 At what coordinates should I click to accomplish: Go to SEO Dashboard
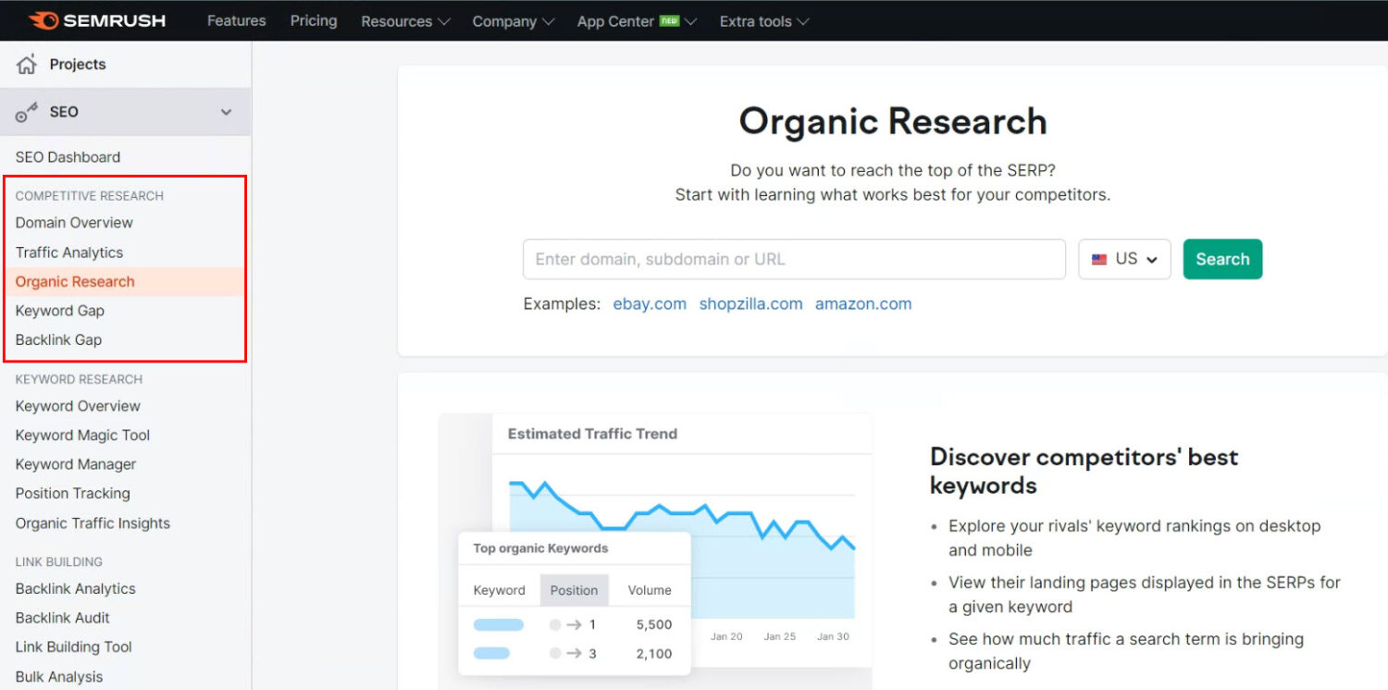coord(68,157)
